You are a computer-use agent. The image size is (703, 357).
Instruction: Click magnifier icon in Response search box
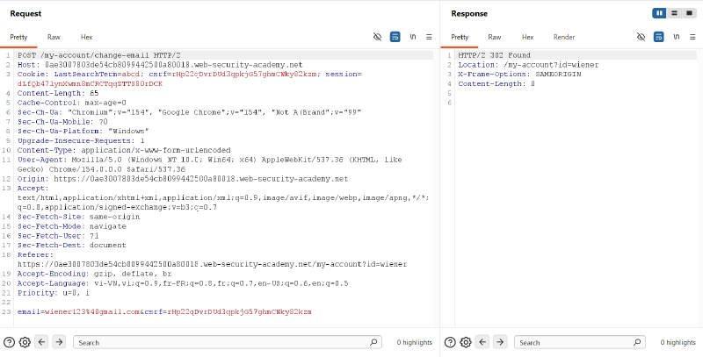[637, 342]
